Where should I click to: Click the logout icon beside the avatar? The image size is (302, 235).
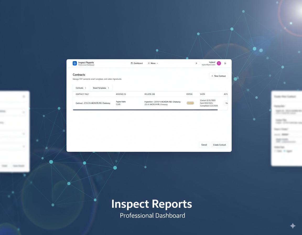225,63
